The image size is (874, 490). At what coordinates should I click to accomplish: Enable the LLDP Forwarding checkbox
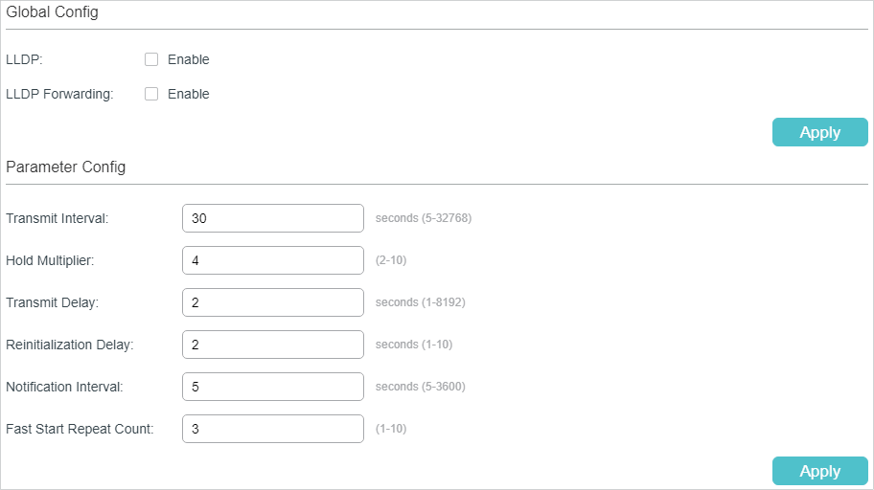[x=151, y=94]
